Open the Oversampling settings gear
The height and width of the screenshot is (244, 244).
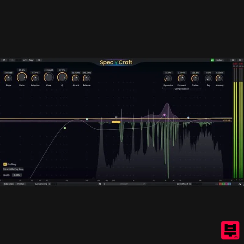click(x=50, y=184)
